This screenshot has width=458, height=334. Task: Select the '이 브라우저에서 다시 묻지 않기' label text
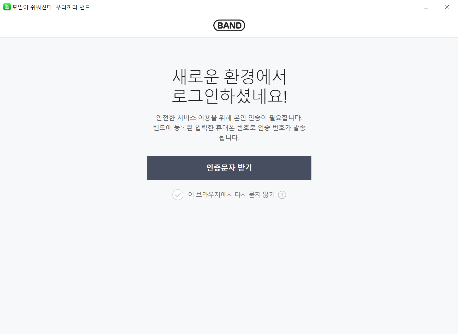[x=231, y=195]
